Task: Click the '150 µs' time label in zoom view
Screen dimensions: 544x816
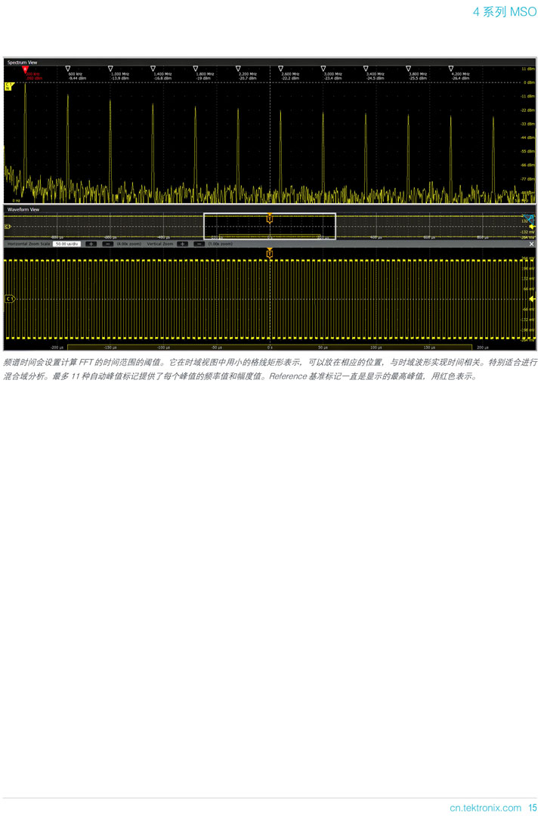Action: pos(429,347)
